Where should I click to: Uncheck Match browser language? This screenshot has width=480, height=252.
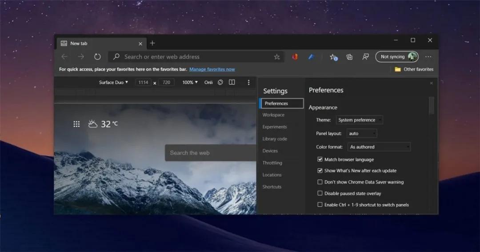(320, 160)
